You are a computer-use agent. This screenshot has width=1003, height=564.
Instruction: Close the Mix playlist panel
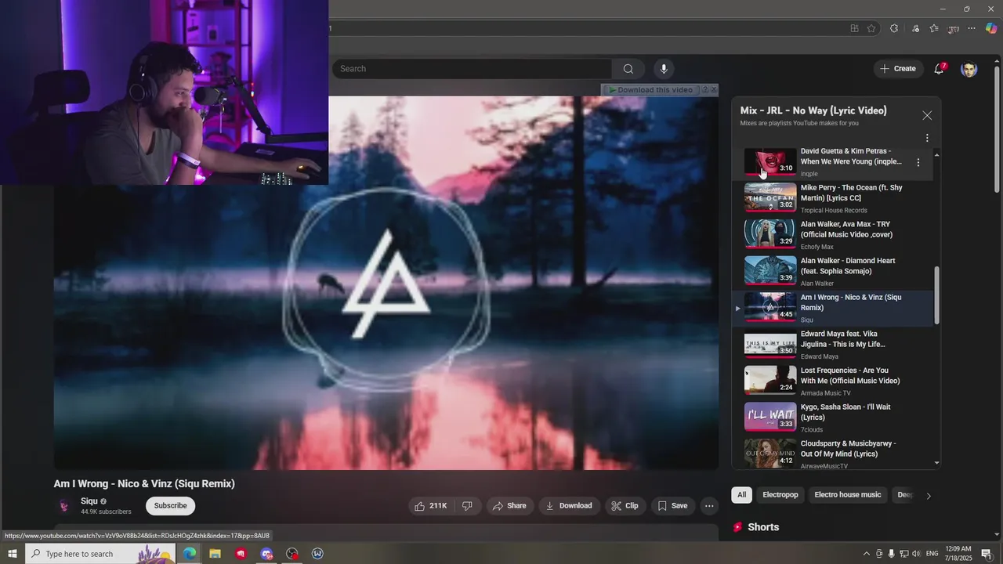pyautogui.click(x=927, y=115)
